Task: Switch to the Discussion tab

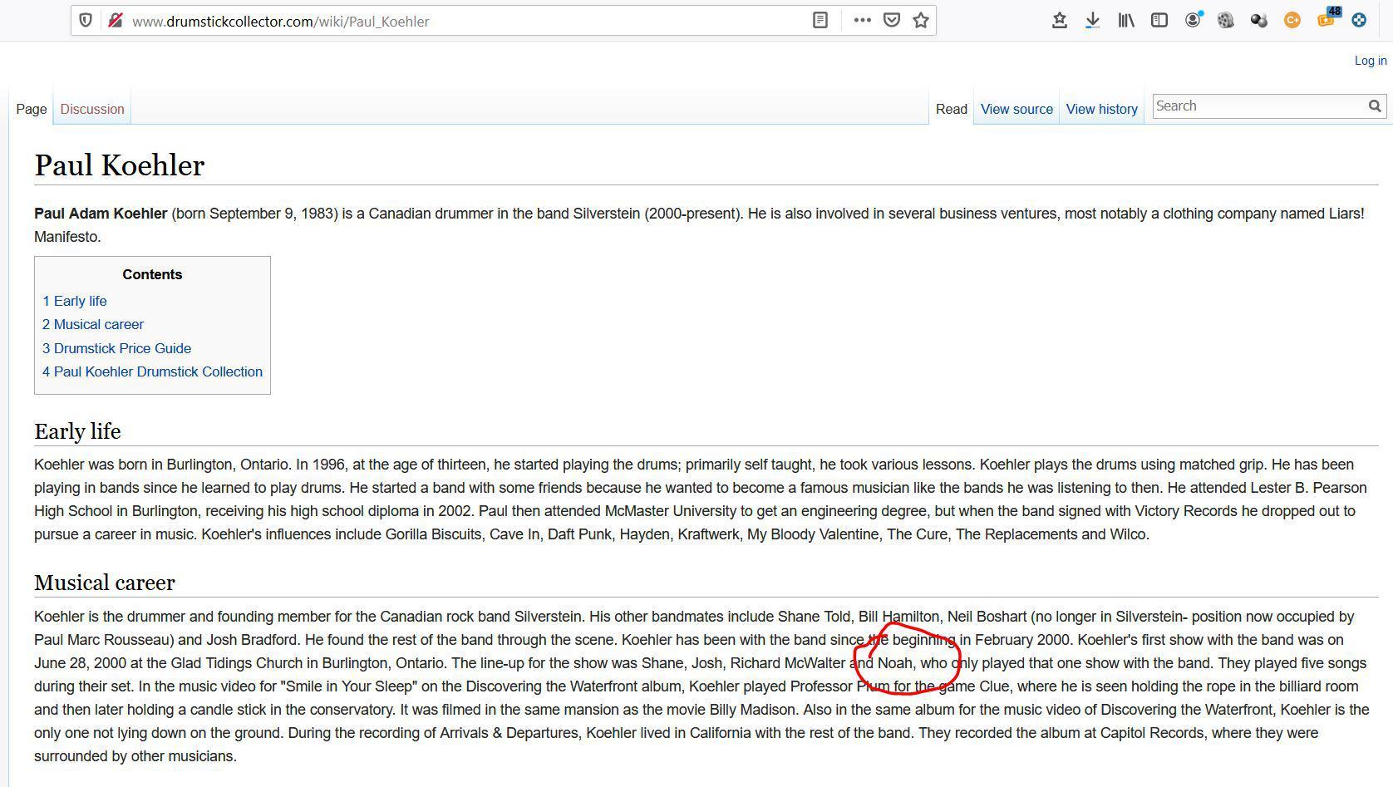Action: 92,109
